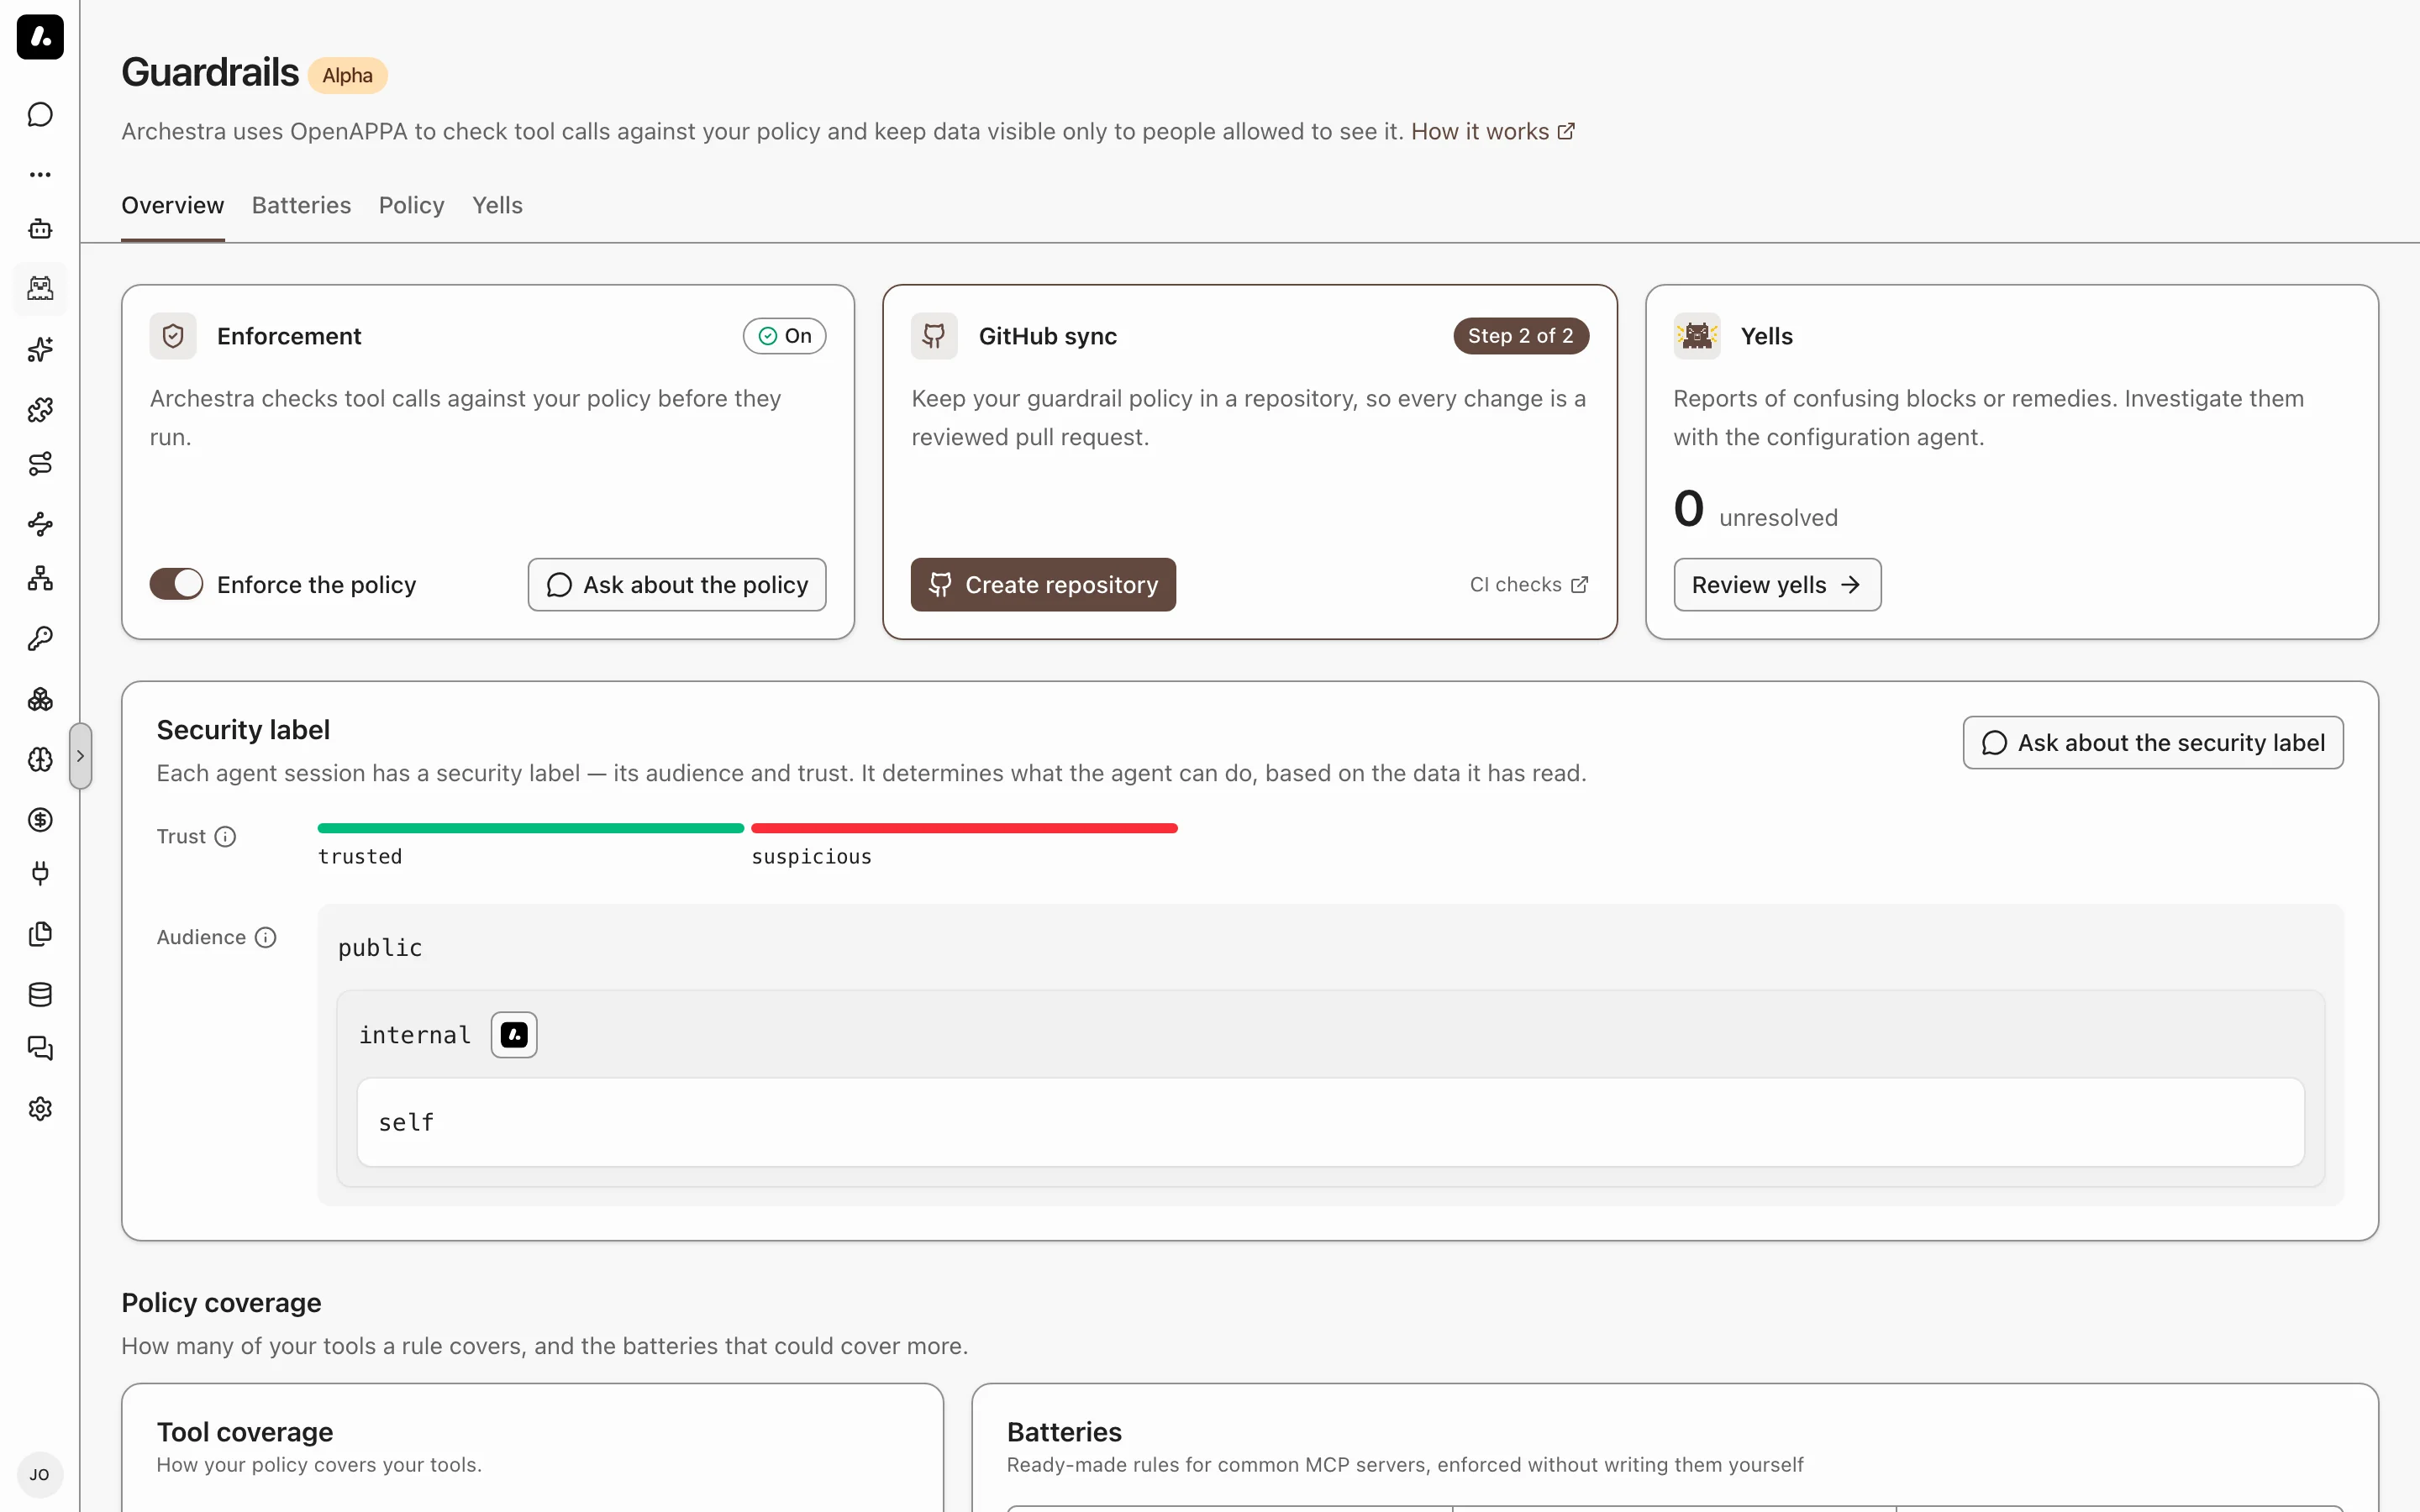Viewport: 2420px width, 1512px height.
Task: Expand the sidebar with the chevron handle
Action: [81, 756]
